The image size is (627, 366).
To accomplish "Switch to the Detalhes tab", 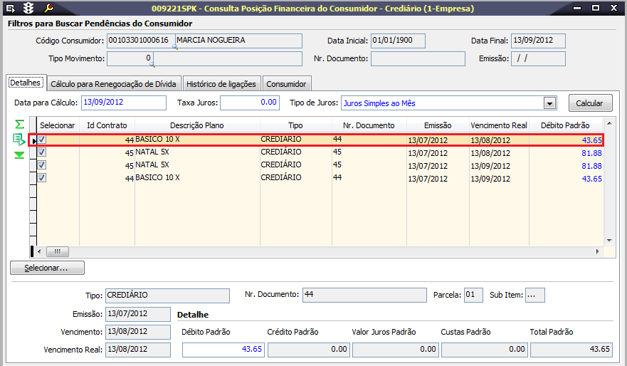I will pos(25,83).
